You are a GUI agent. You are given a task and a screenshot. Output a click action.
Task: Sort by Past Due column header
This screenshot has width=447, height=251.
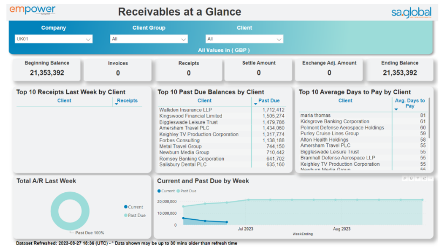tap(269, 101)
